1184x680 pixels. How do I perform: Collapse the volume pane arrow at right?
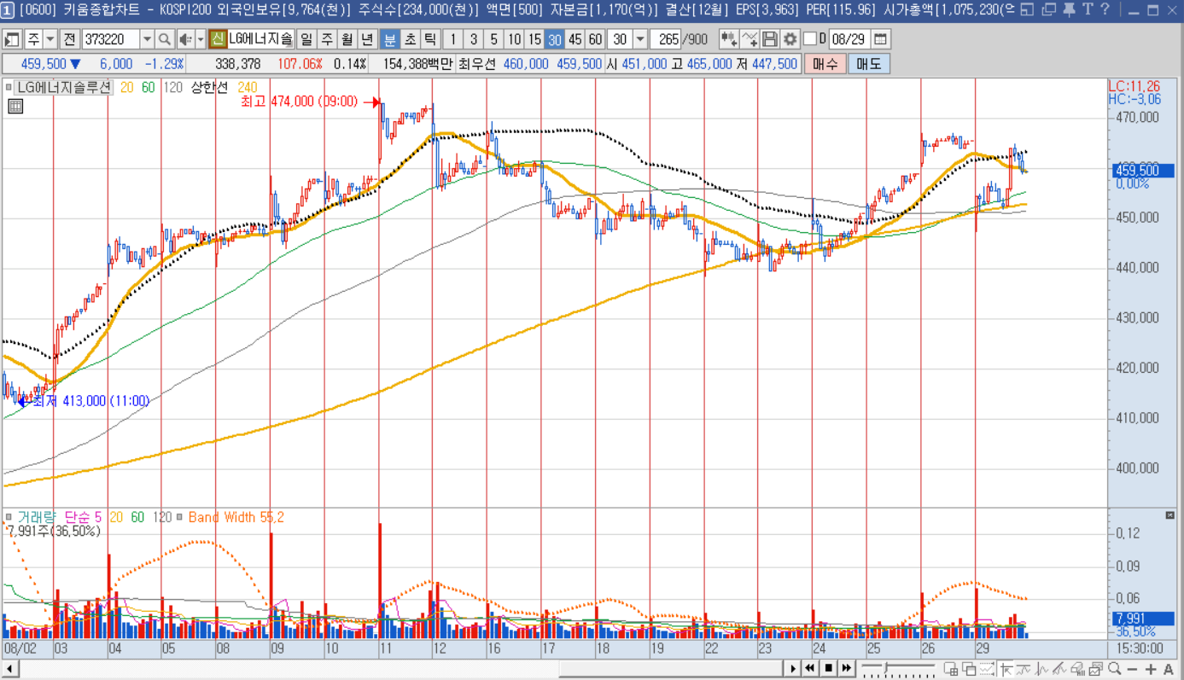1170,515
